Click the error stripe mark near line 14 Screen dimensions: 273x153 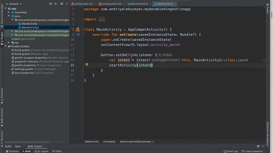pos(264,60)
